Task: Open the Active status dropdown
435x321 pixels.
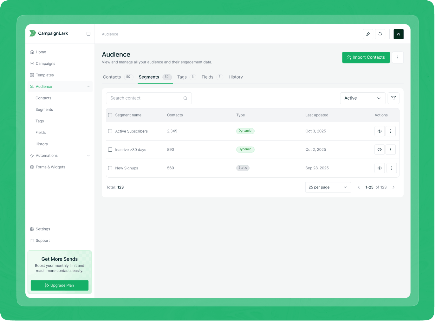Action: click(362, 98)
